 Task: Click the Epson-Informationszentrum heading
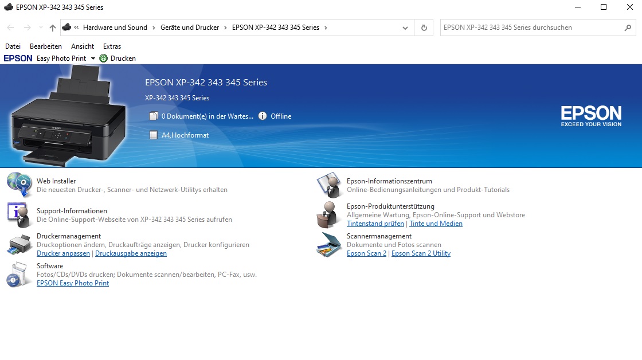pyautogui.click(x=389, y=181)
